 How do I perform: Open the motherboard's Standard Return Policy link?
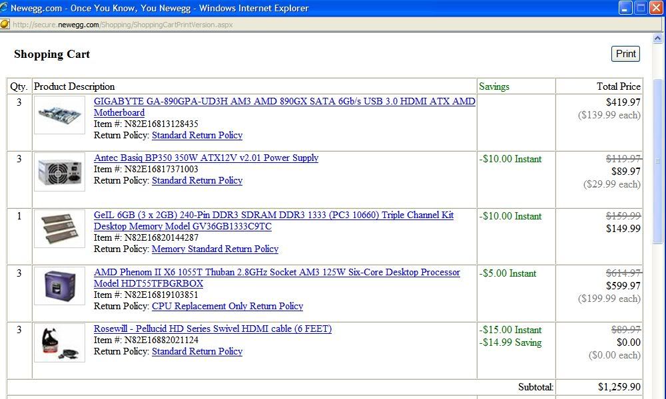pyautogui.click(x=197, y=136)
